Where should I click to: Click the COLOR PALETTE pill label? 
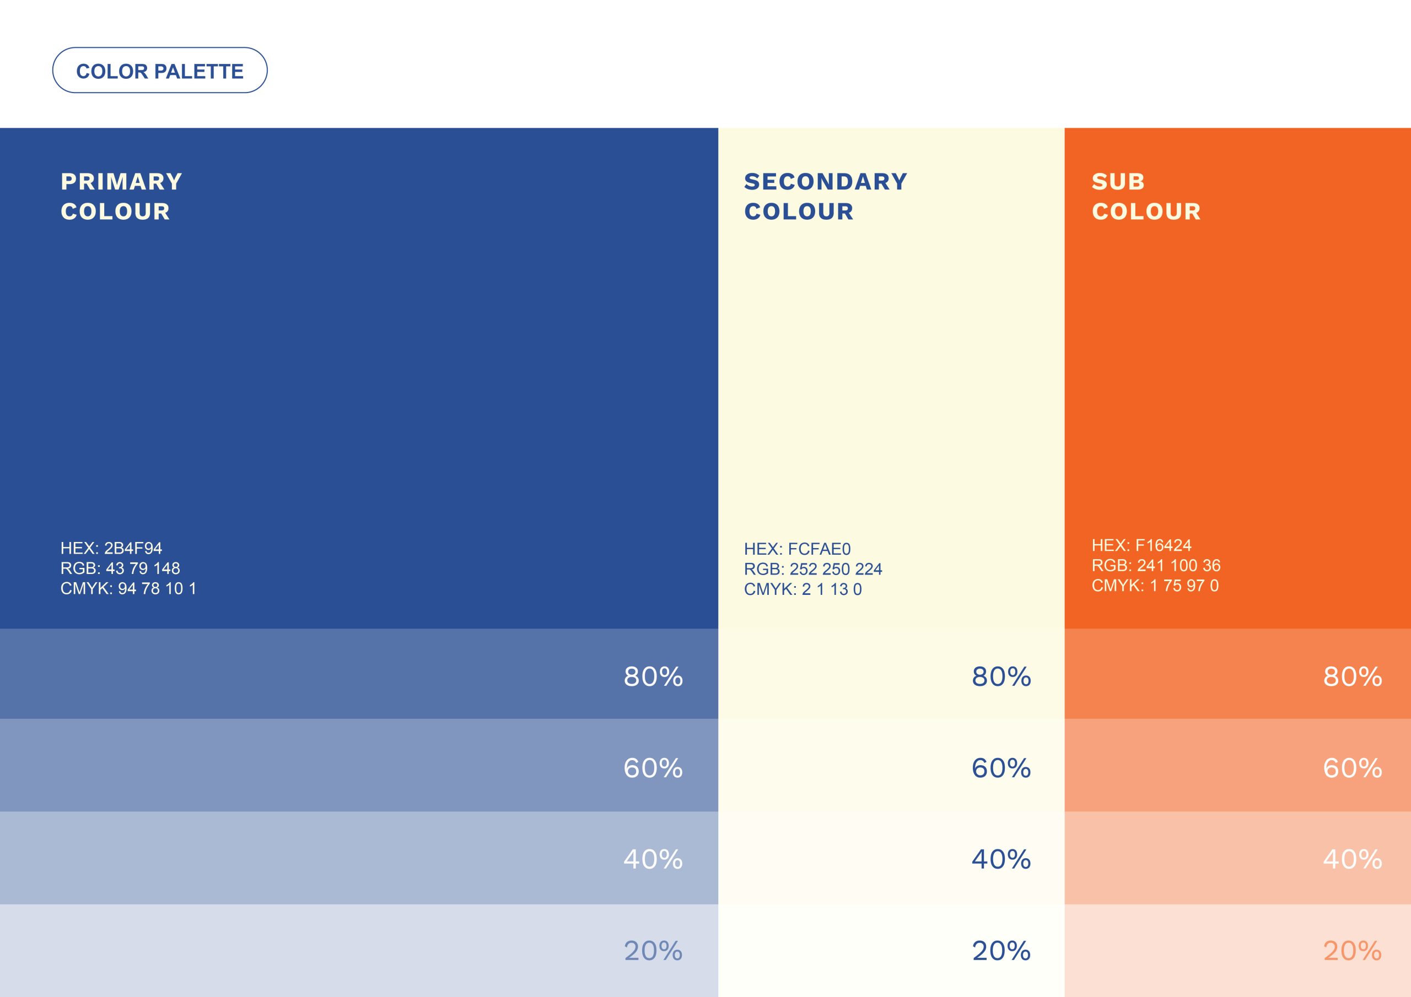tap(160, 71)
